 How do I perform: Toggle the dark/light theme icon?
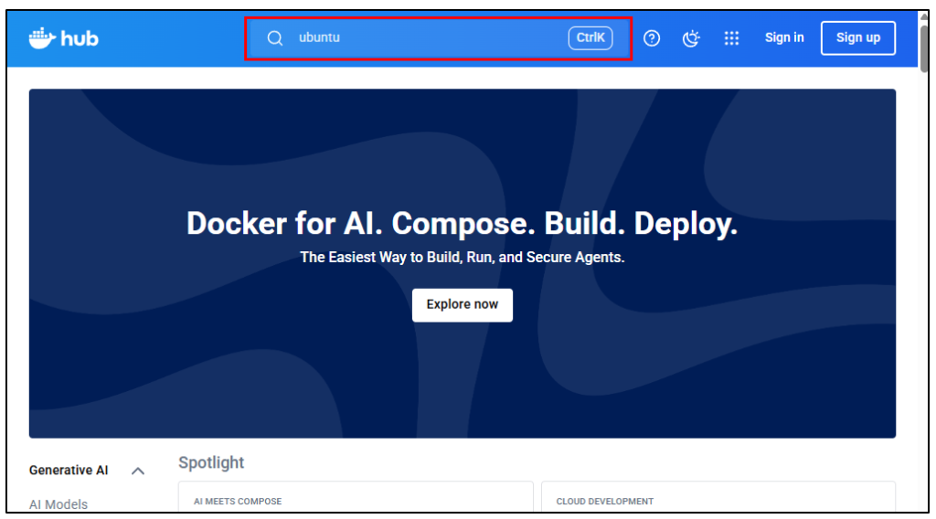[x=691, y=38]
